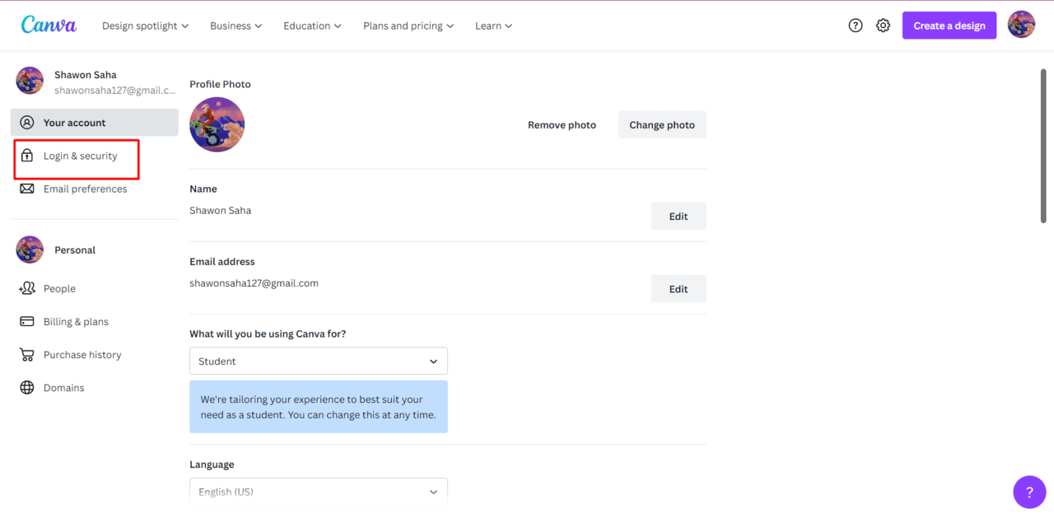Click the Login & security lock icon
The width and height of the screenshot is (1054, 518).
(x=27, y=156)
